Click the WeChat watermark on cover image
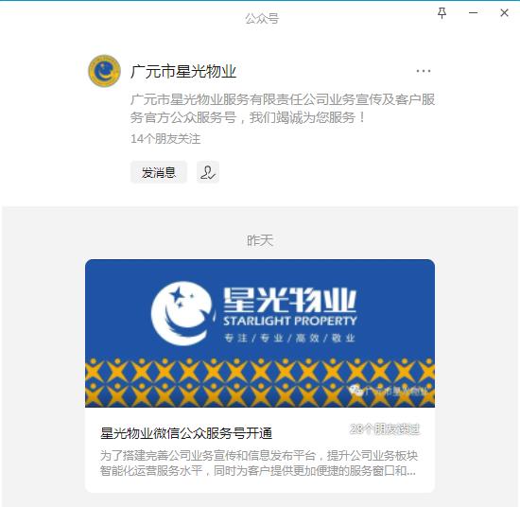 coord(389,391)
